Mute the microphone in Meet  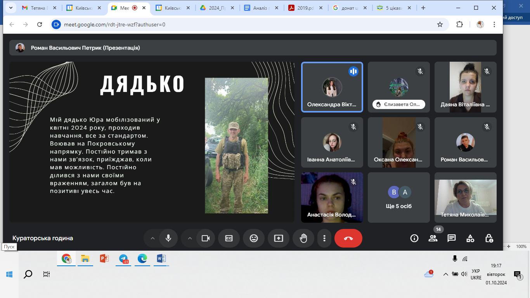pos(168,238)
